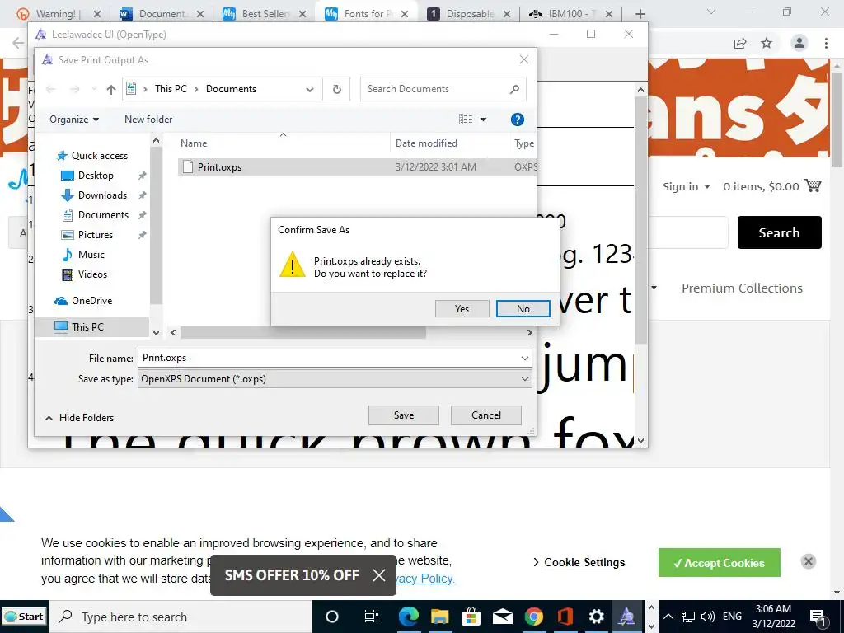Open new browser tab plus

coord(640,14)
